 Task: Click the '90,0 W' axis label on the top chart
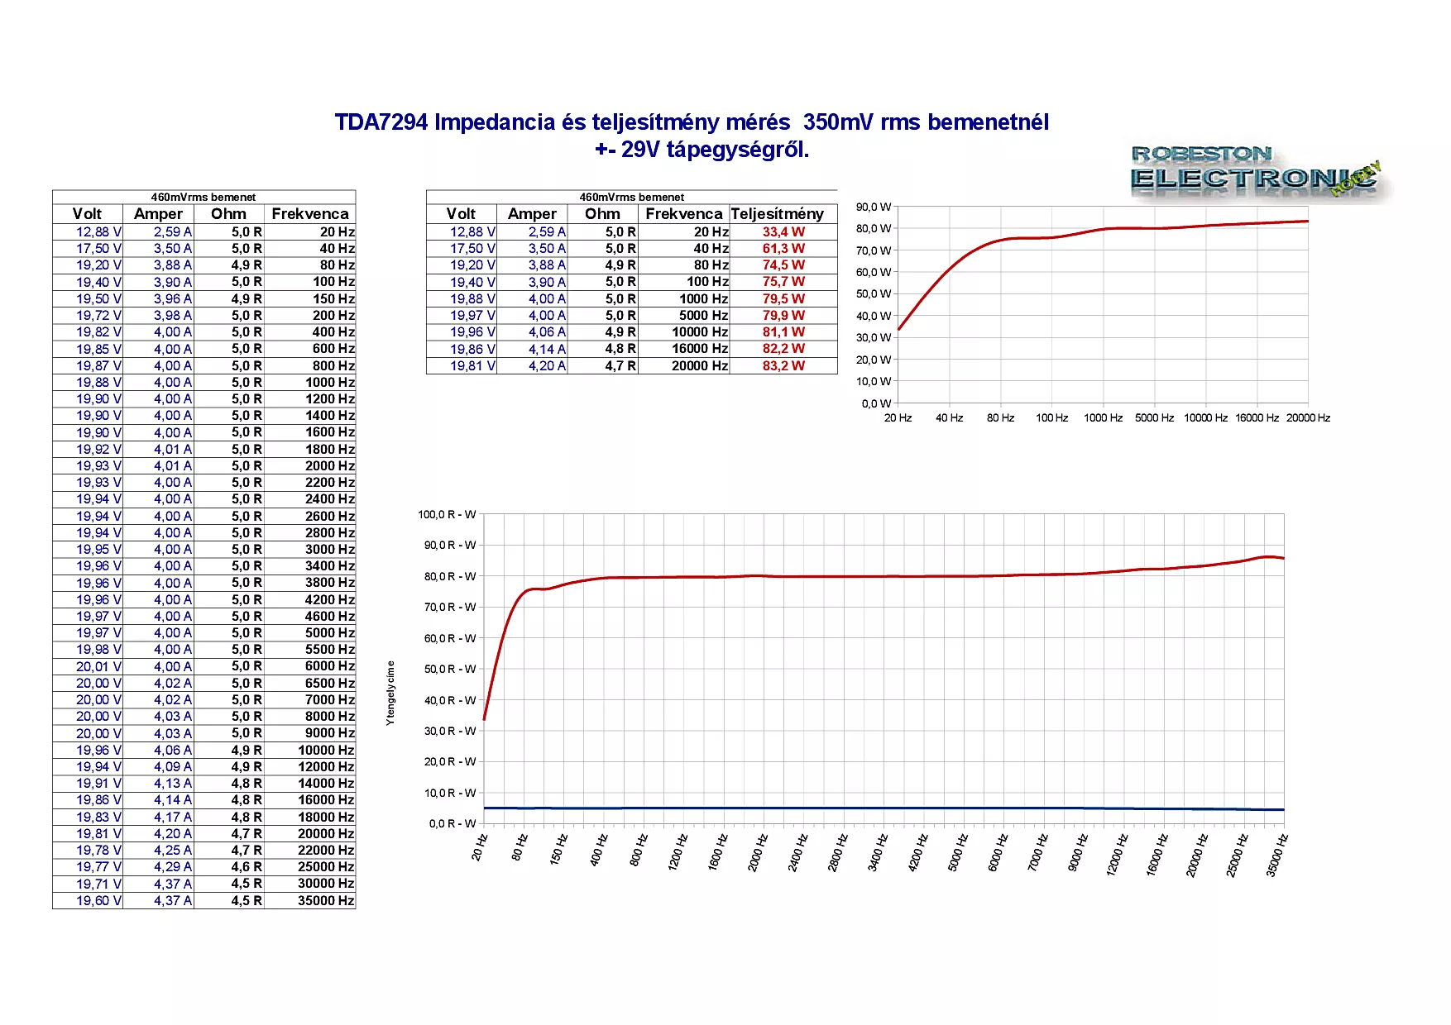tap(874, 207)
